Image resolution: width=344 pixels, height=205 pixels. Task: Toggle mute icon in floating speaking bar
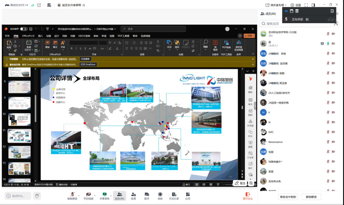[286, 19]
